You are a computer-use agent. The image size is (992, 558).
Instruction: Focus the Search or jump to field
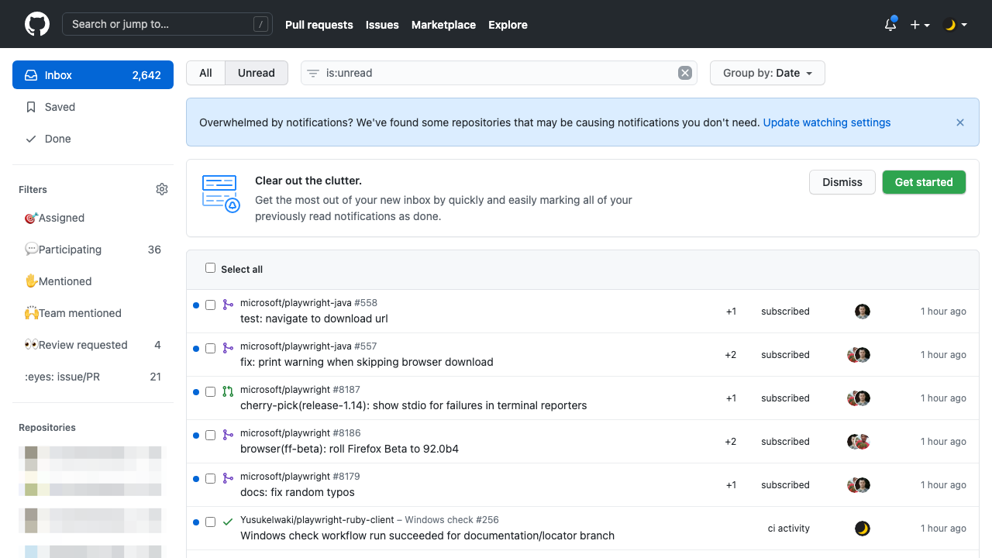tap(167, 24)
